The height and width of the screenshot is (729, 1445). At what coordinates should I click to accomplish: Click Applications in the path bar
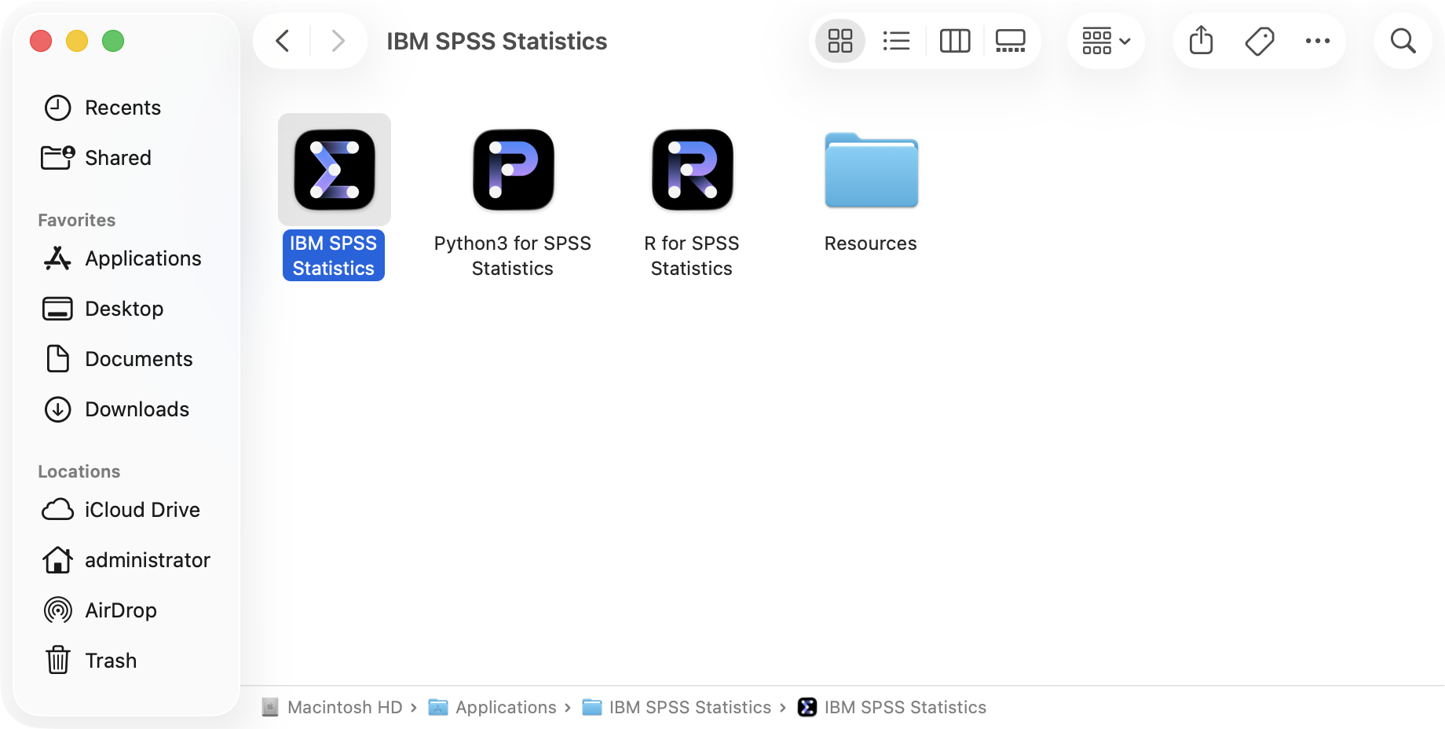pos(506,708)
